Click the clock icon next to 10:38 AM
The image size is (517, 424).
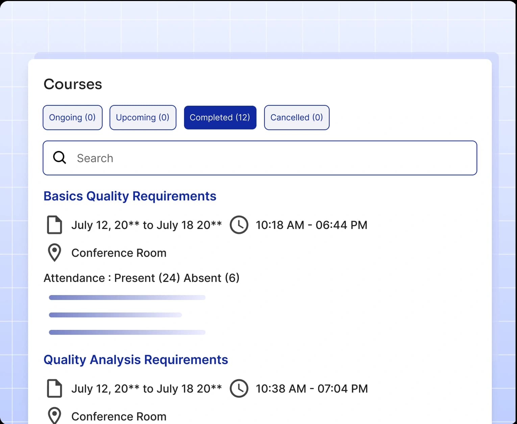[239, 388]
